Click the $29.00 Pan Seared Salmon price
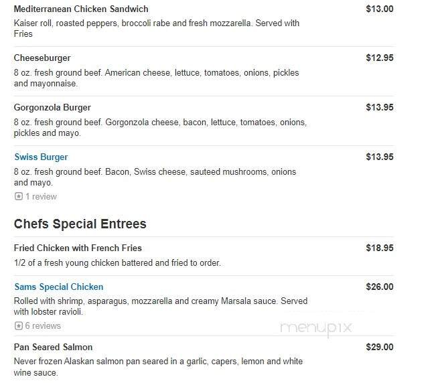 pos(380,348)
